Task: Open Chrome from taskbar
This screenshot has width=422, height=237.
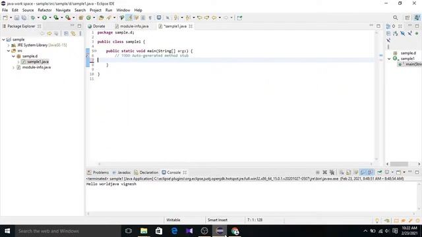Action: (235, 231)
